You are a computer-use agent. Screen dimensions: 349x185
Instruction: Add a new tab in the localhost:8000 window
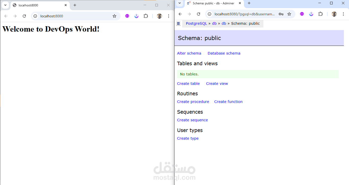(x=75, y=5)
